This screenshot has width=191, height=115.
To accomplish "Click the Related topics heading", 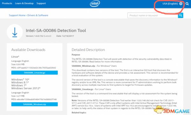I will point(79,112).
